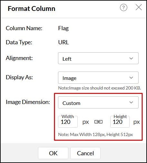147x163 pixels.
Task: Open help via the question mark icon
Action: pos(123,7)
